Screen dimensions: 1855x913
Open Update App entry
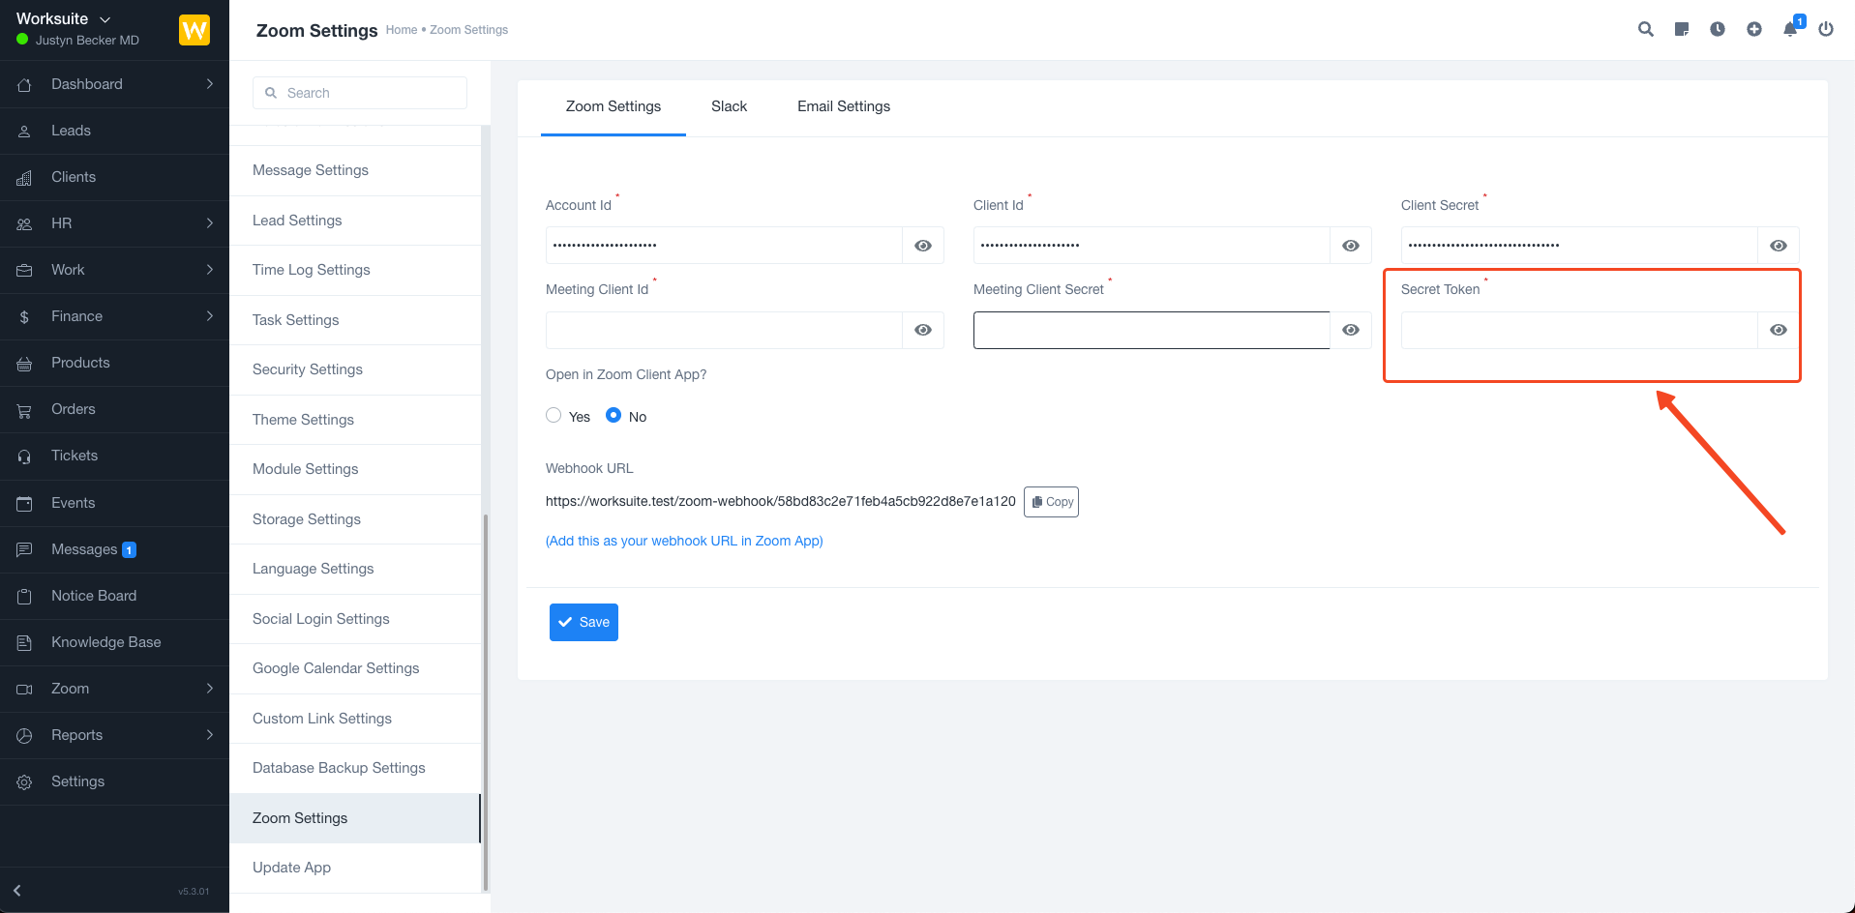[355, 868]
